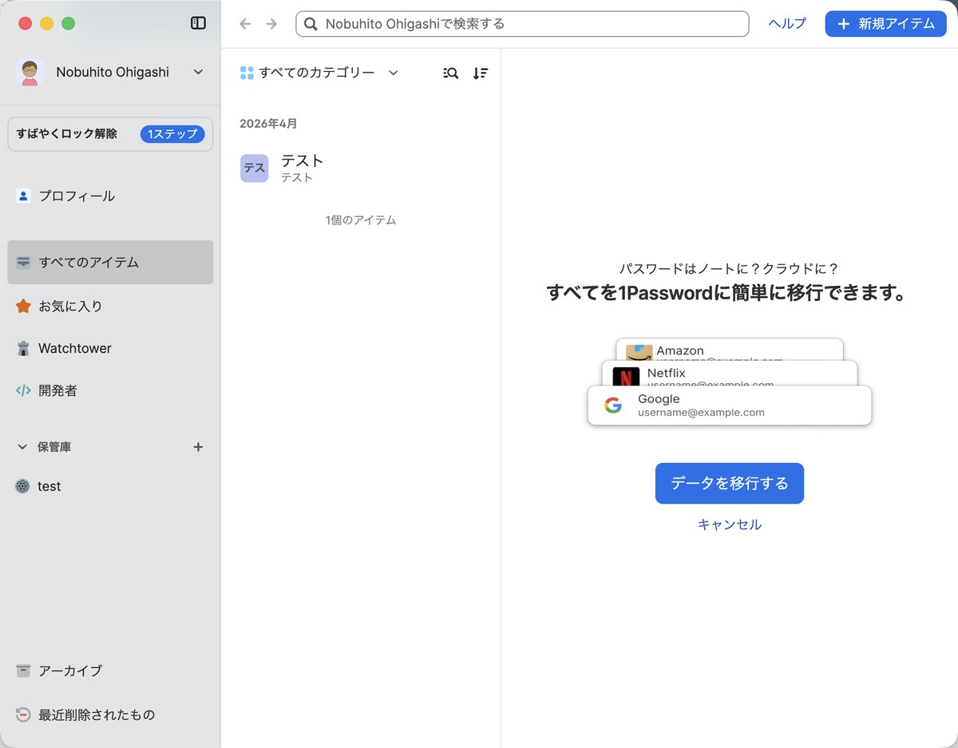Select the test vault
Image resolution: width=958 pixels, height=748 pixels.
110,486
